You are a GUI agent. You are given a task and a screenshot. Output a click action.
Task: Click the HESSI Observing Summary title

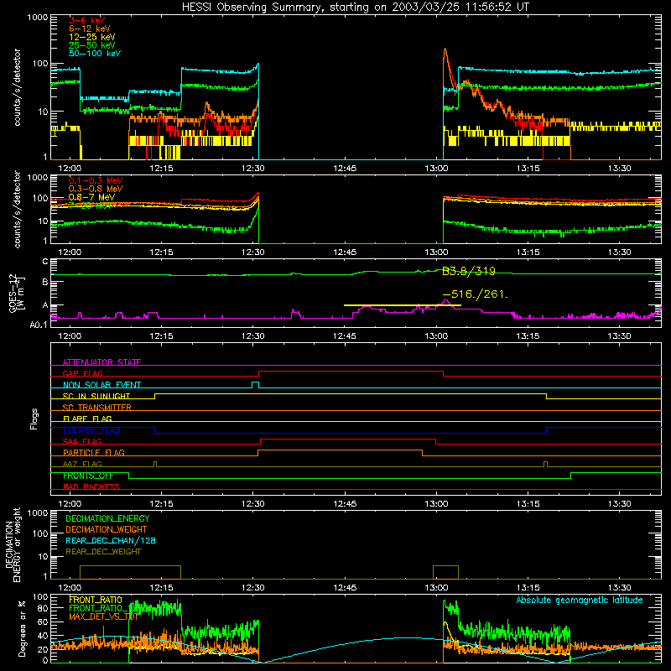[356, 8]
